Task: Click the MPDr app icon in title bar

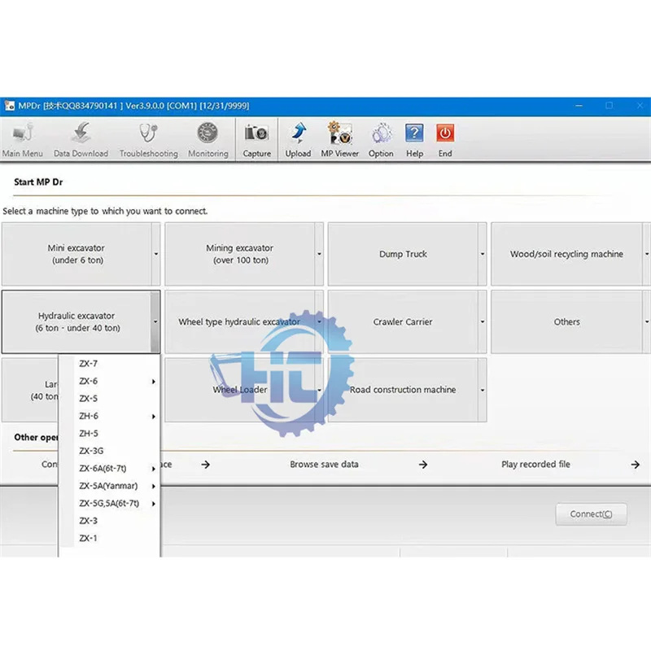Action: [9, 106]
